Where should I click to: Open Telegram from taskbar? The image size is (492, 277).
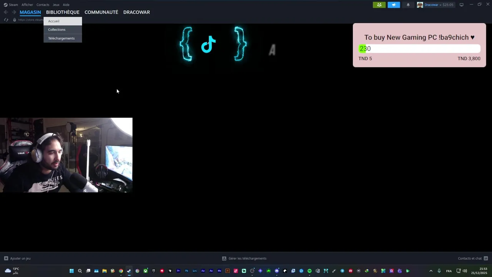(342, 271)
